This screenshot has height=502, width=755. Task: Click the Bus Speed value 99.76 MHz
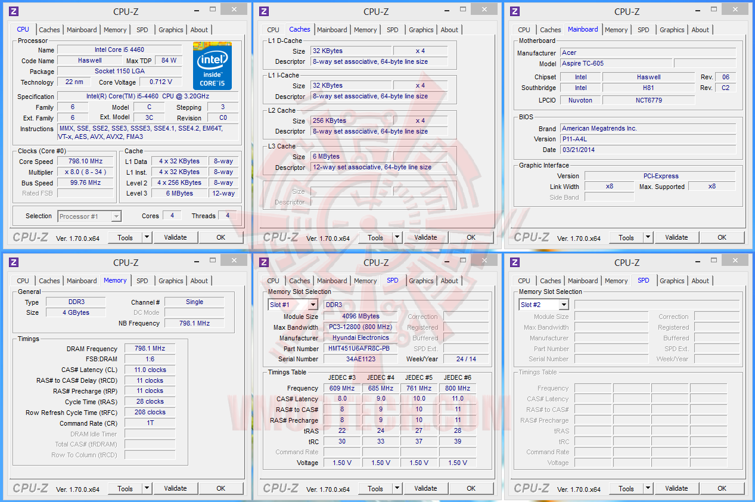(85, 183)
